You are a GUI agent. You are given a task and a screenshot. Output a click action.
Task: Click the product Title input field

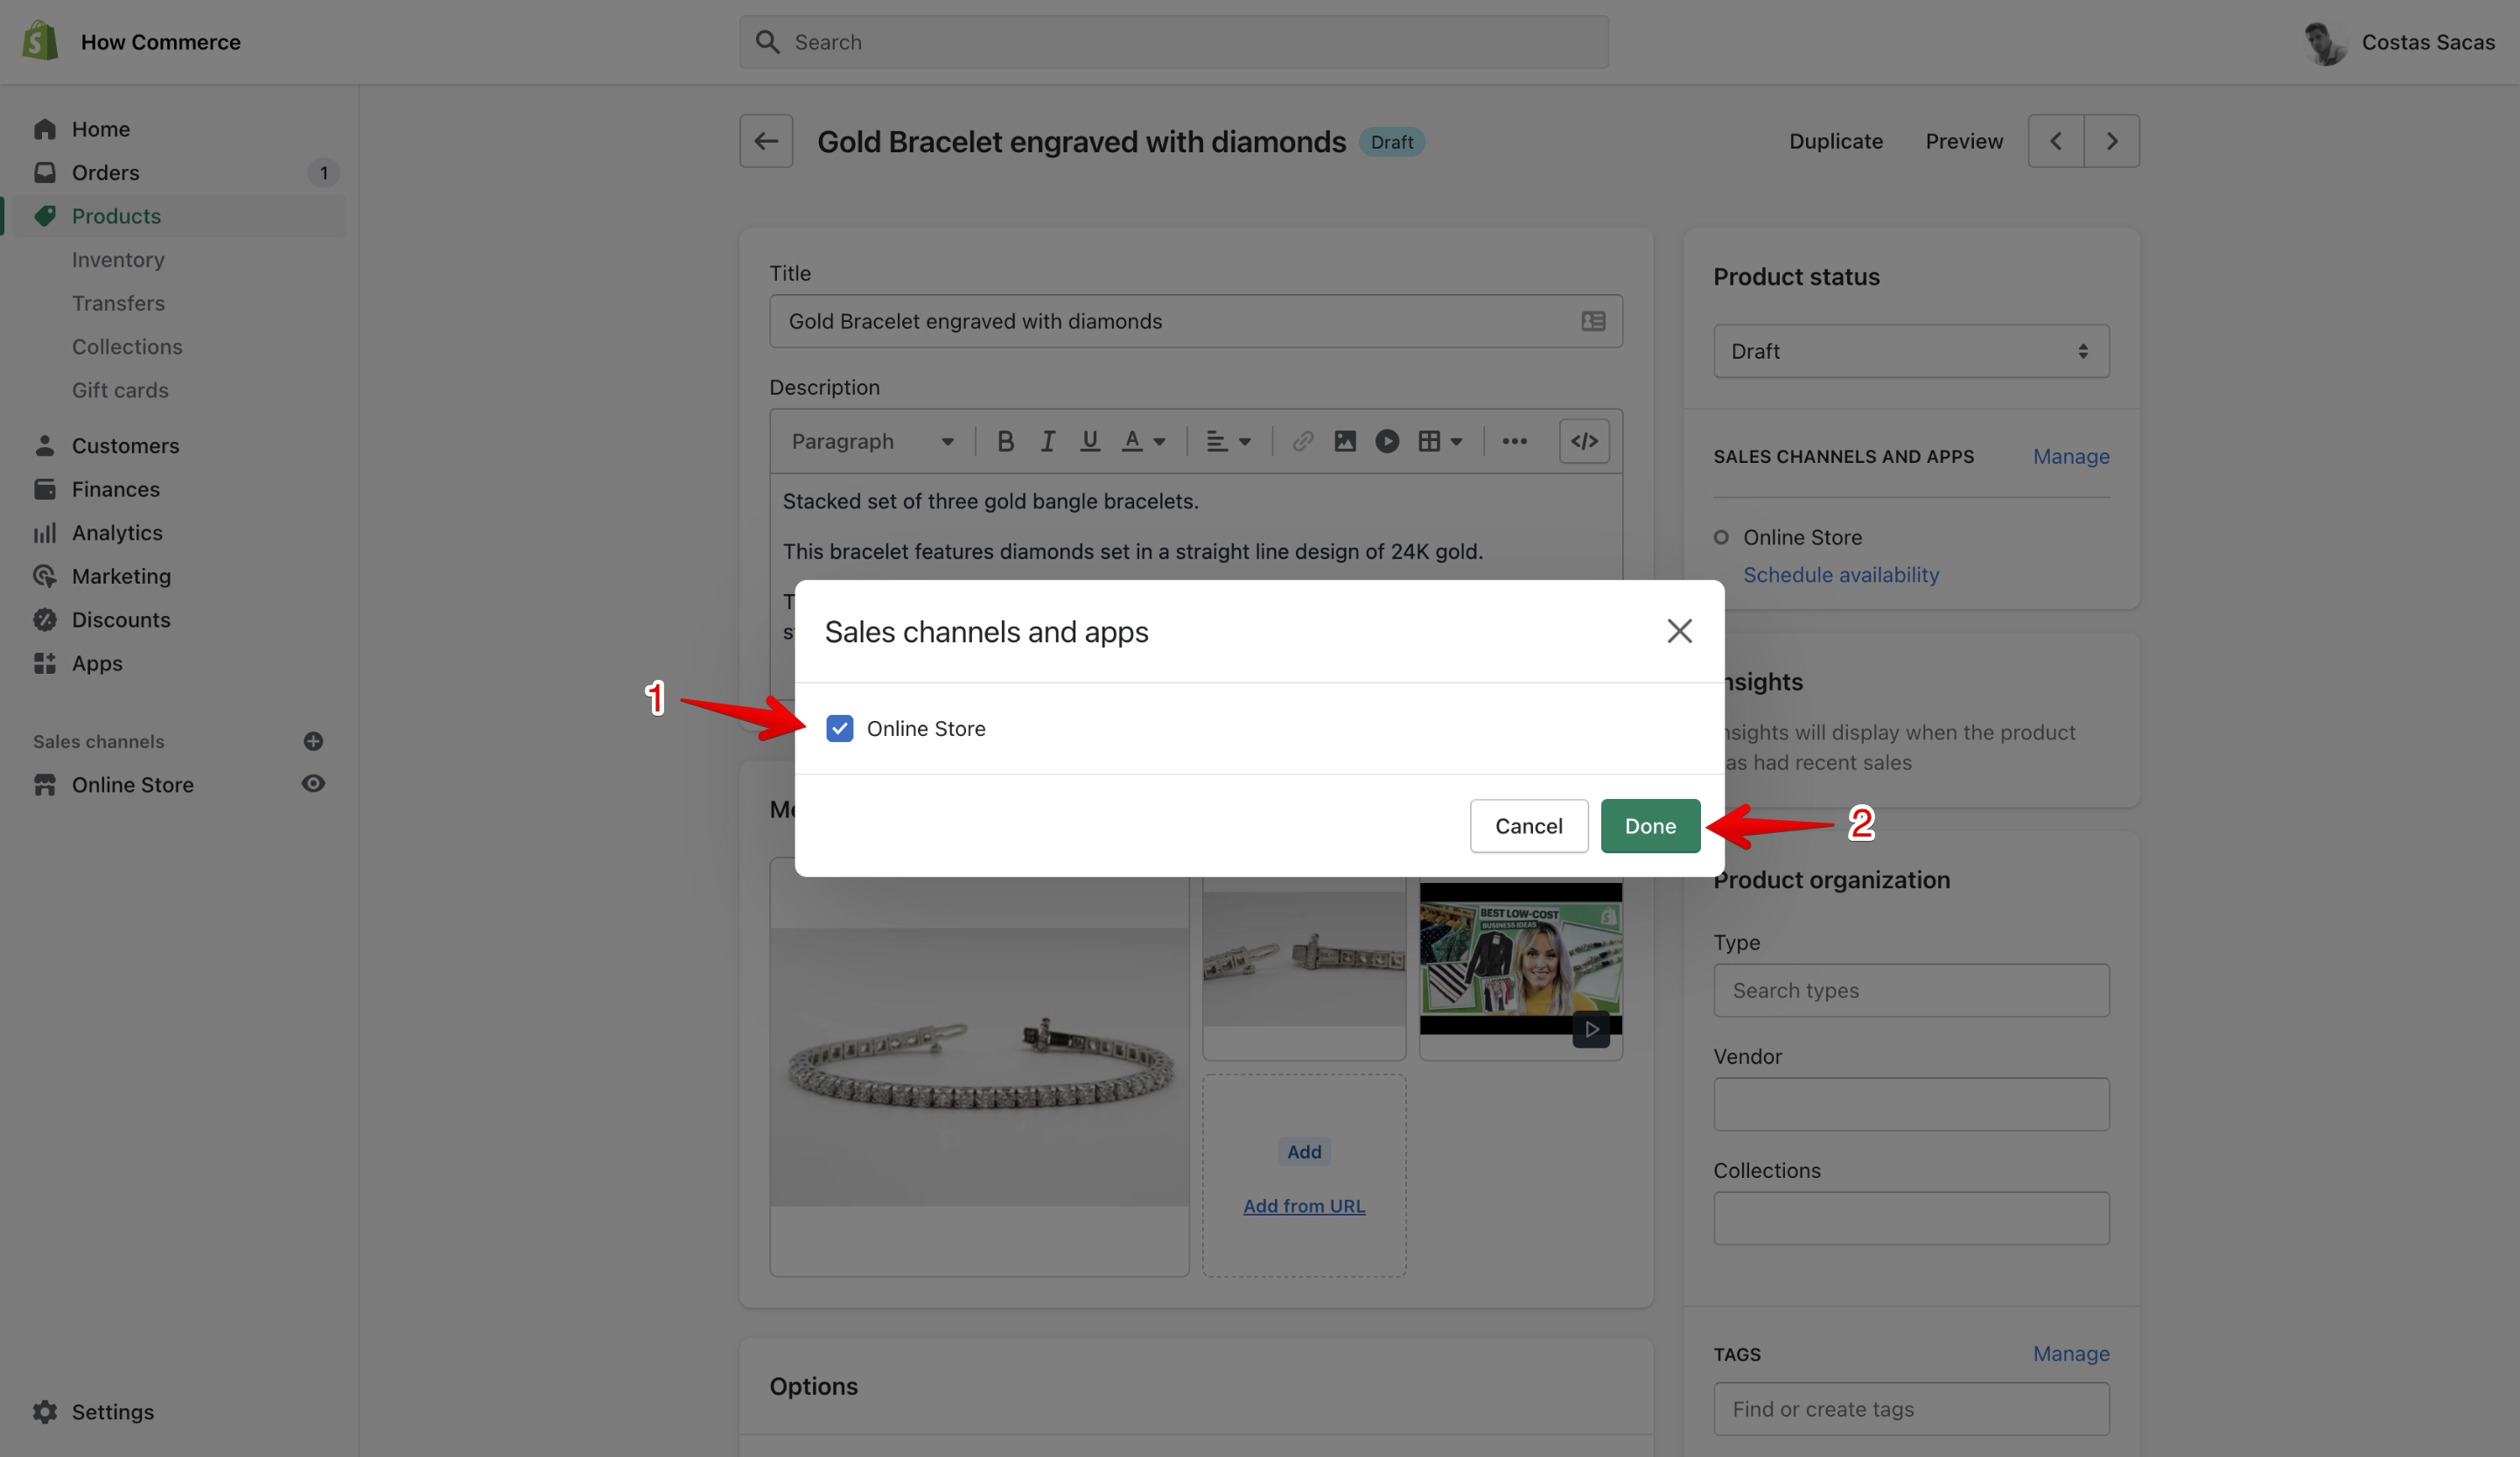point(1195,321)
